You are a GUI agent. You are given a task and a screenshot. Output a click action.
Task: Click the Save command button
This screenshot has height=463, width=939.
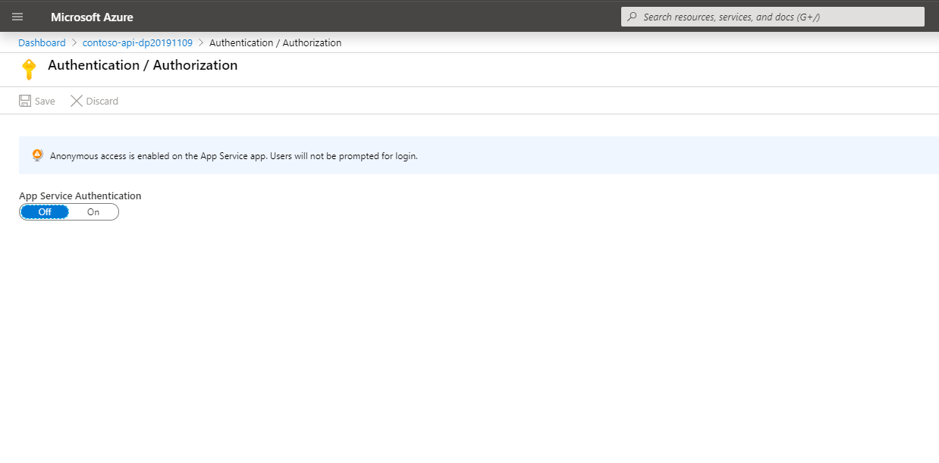click(36, 100)
